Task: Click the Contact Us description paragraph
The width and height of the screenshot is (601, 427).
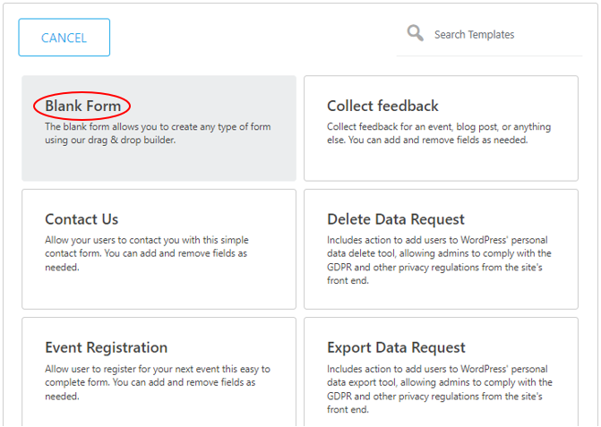Action: (x=147, y=253)
